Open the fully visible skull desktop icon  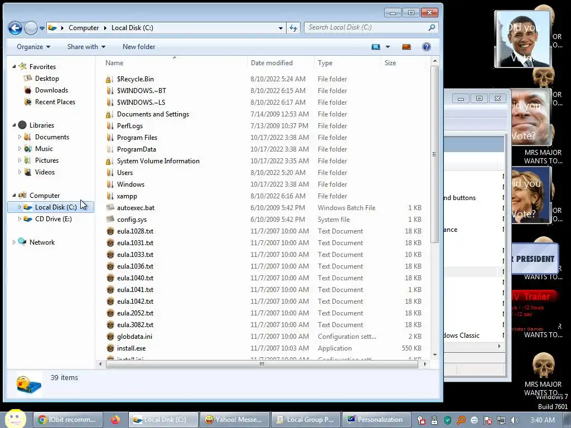click(543, 364)
